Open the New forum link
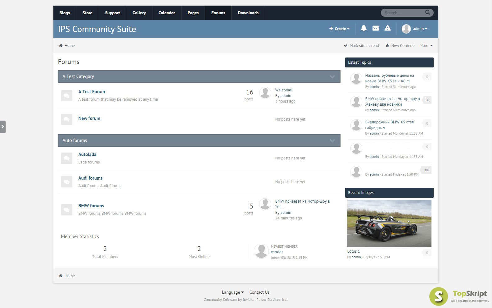492x308 pixels. coord(89,118)
